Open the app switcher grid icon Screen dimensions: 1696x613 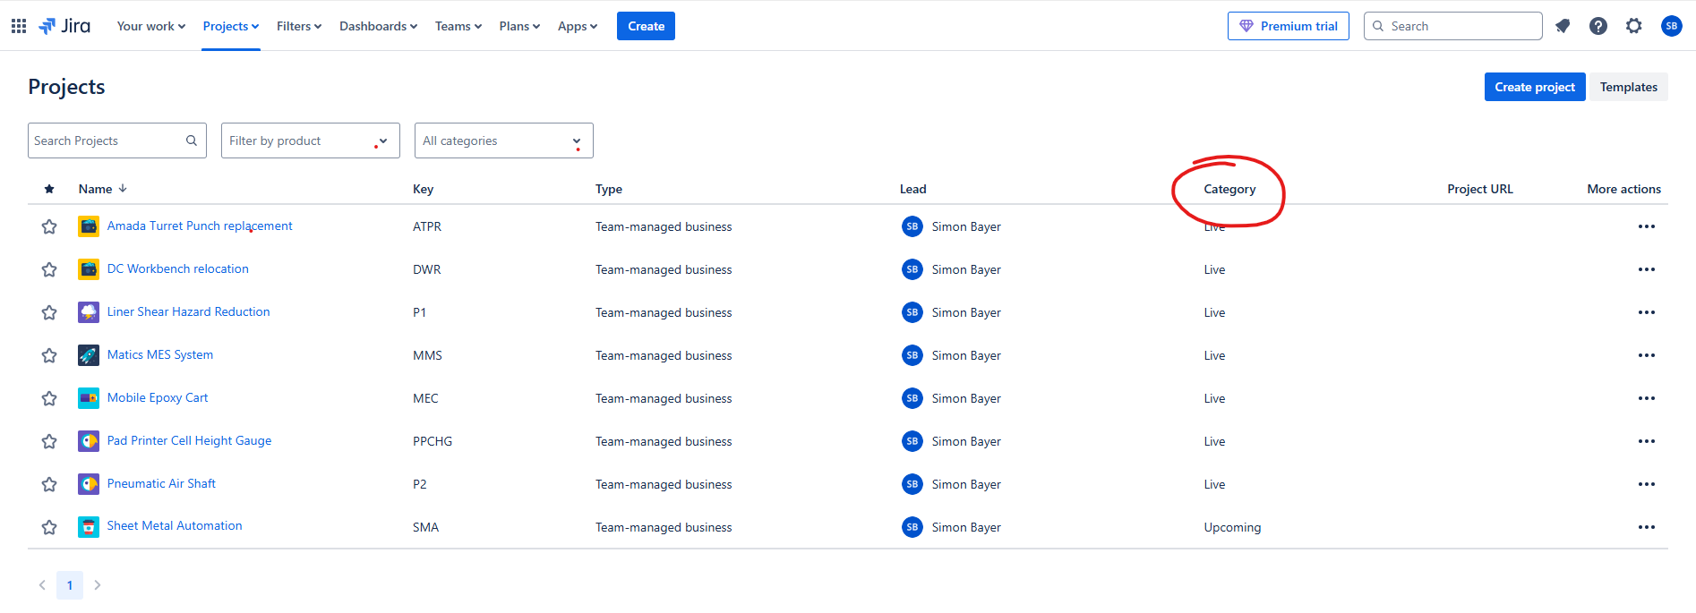click(19, 26)
